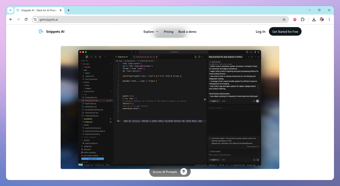Screen dimensions: 340x186
Task: Open the Extensions view icon
Action: tap(100, 57)
